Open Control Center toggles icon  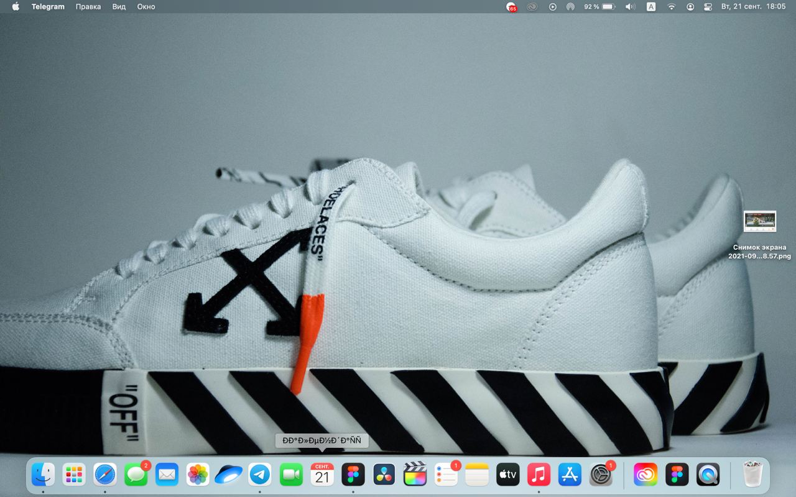(x=708, y=6)
